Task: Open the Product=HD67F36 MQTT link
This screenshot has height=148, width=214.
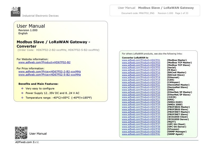Action: click(x=141, y=122)
